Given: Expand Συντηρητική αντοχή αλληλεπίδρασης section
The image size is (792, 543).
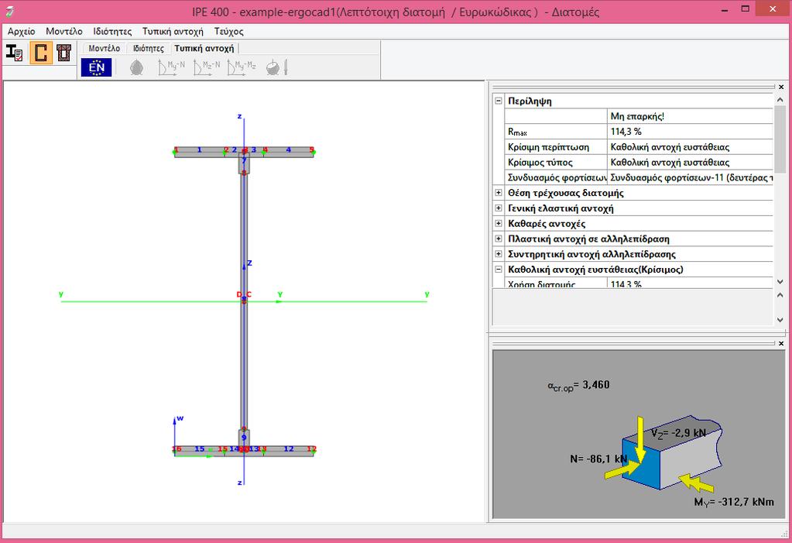Looking at the screenshot, I should pyautogui.click(x=499, y=254).
